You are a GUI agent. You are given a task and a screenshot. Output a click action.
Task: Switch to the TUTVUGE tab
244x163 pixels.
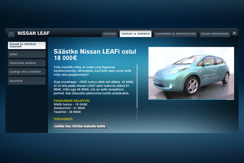pyautogui.click(x=110, y=34)
